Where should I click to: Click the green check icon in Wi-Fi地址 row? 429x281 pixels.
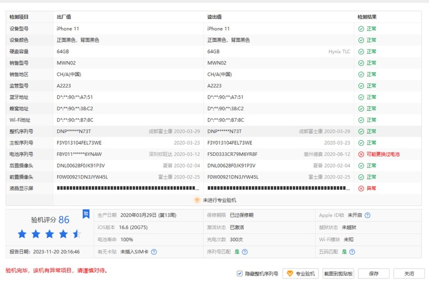click(361, 120)
